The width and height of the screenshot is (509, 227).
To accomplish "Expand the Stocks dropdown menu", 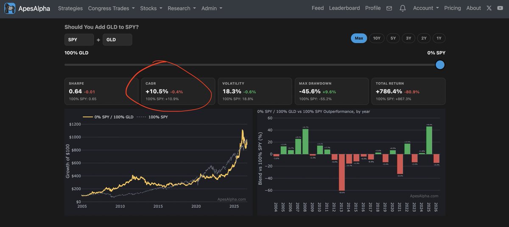I will (x=151, y=8).
